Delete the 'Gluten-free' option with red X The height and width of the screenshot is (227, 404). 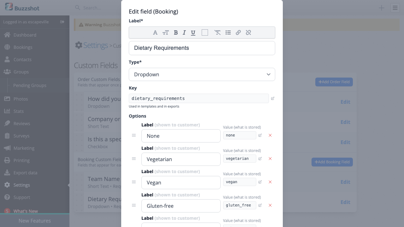(270, 205)
